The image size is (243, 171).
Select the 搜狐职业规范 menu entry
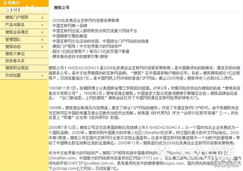tap(17, 68)
